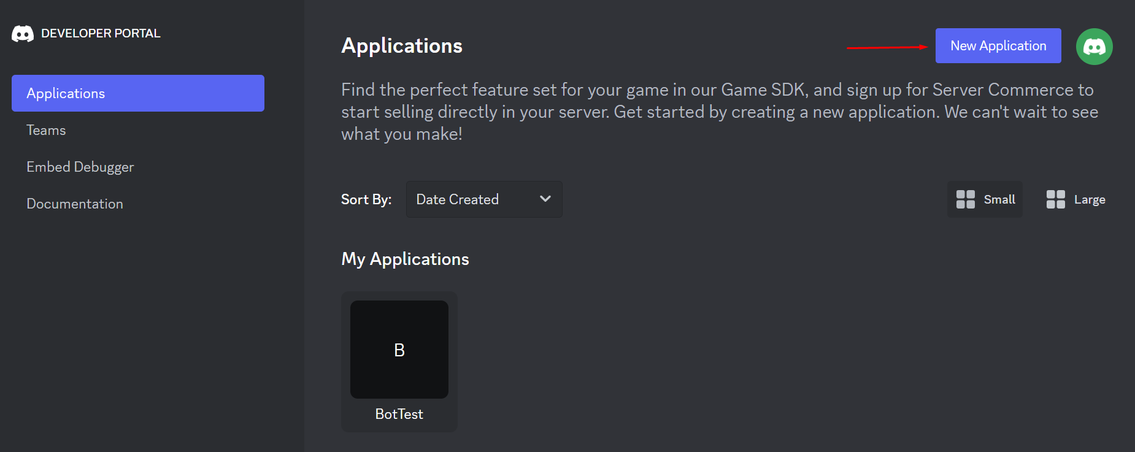
Task: Open Documentation from the sidebar
Action: (x=74, y=203)
